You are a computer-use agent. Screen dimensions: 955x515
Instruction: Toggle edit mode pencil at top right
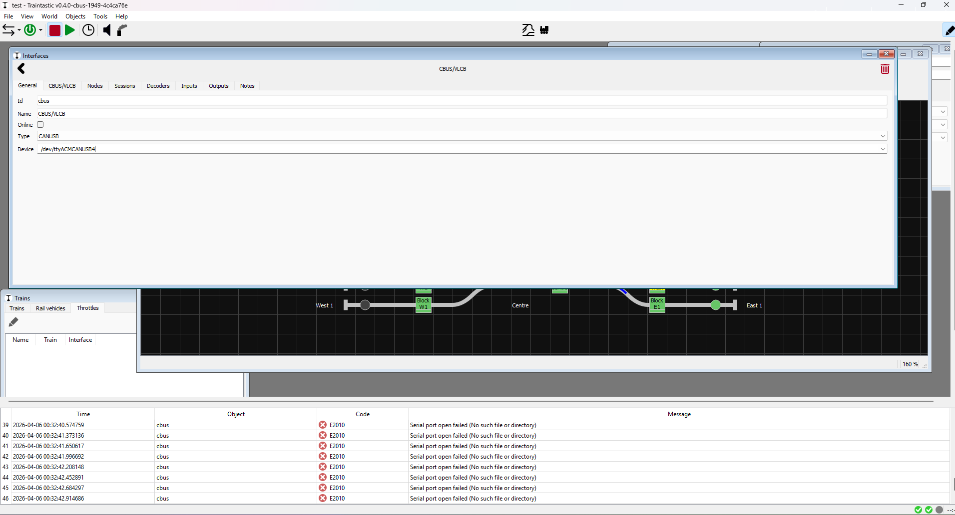(949, 30)
